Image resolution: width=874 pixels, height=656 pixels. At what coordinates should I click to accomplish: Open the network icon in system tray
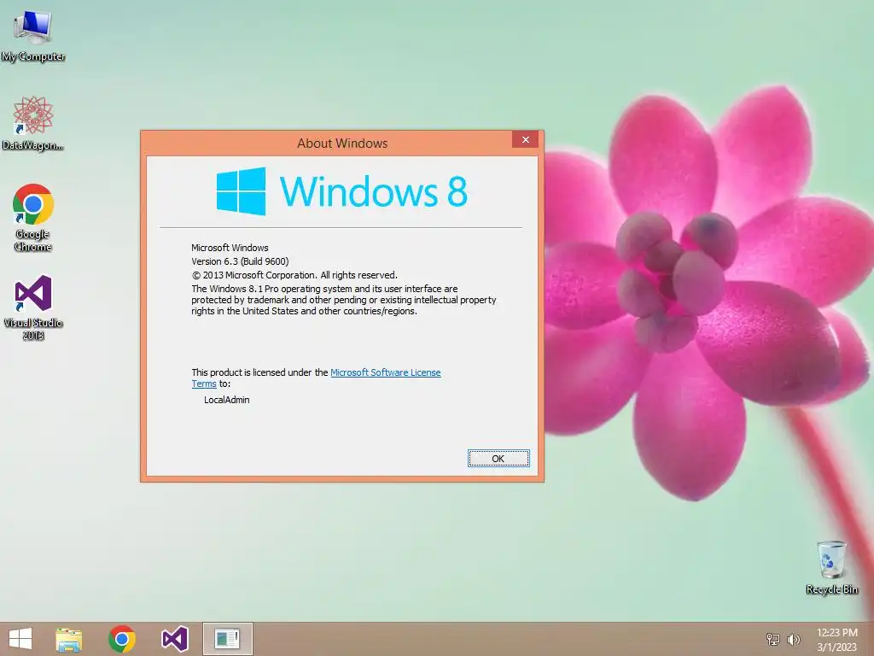pos(772,639)
